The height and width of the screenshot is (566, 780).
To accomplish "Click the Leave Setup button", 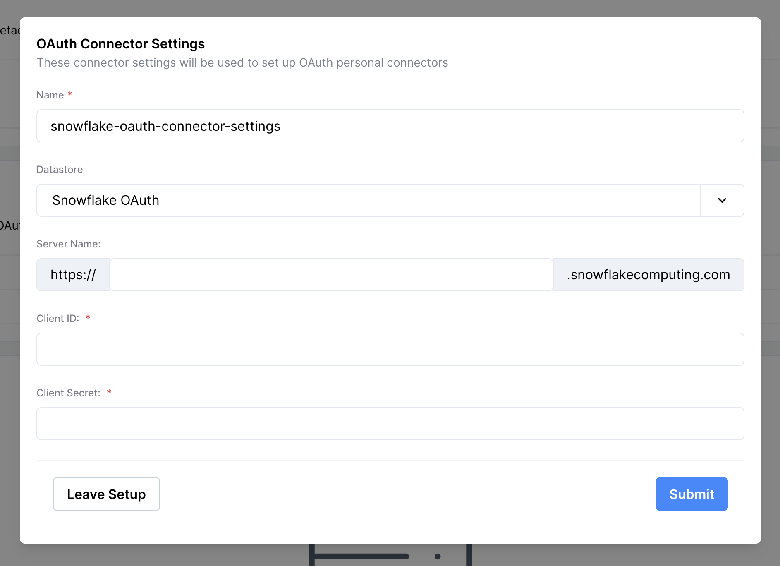I will click(x=106, y=494).
